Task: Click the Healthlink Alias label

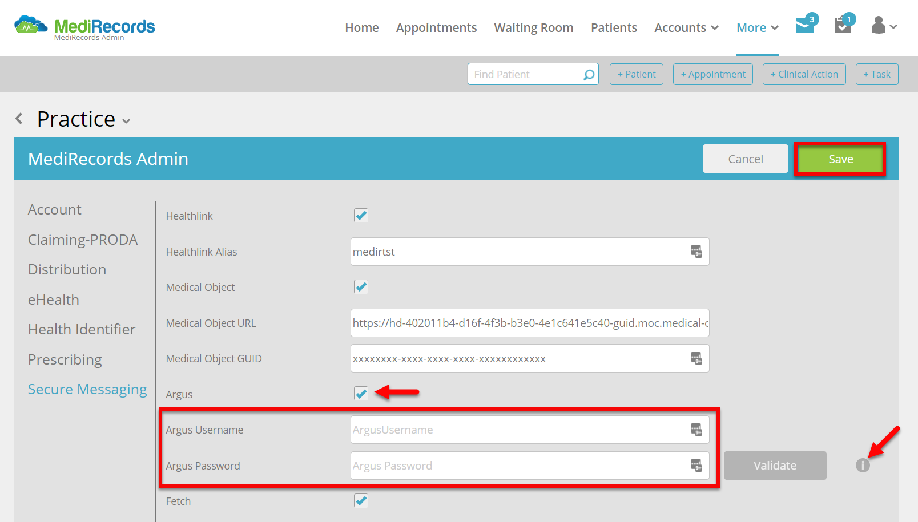Action: point(202,252)
